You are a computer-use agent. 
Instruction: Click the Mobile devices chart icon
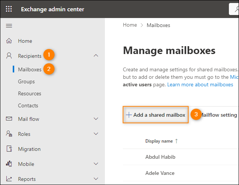(x=9, y=164)
